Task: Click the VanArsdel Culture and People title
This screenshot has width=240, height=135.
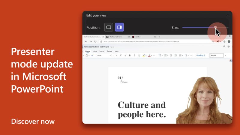Action: pyautogui.click(x=97, y=47)
